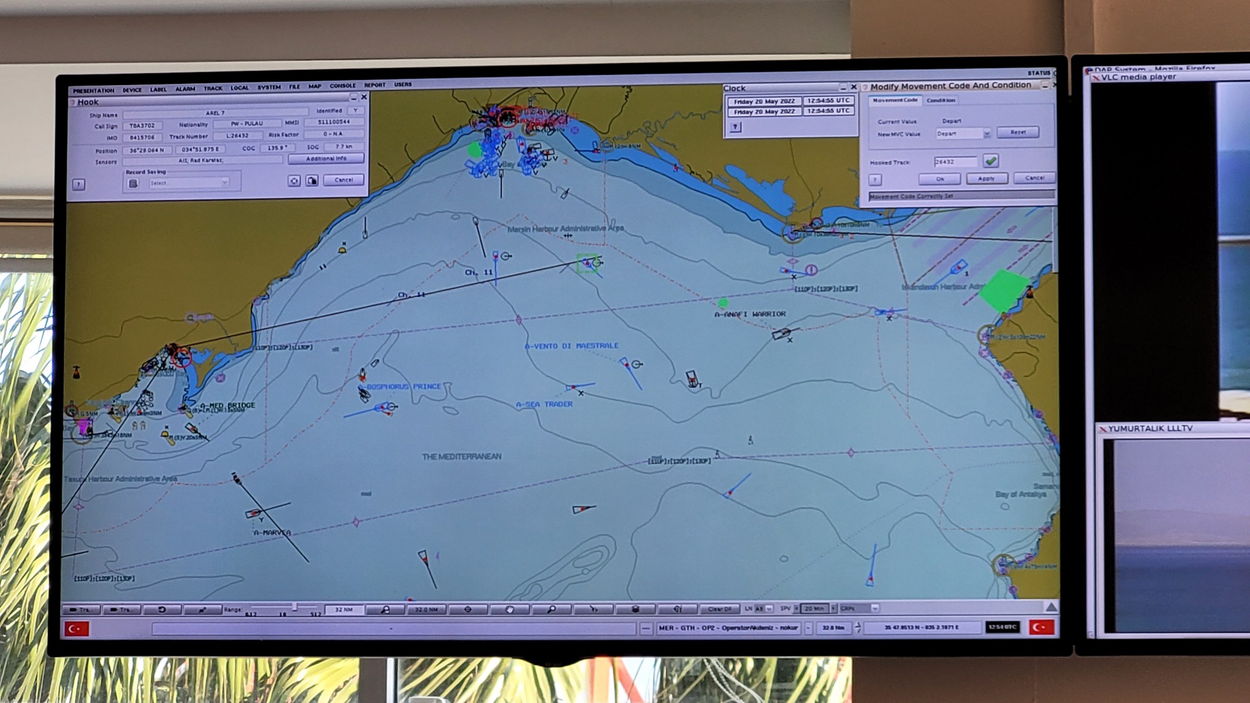Viewport: 1250px width, 703px height.
Task: Click the green checkmark confirm icon
Action: pyautogui.click(x=991, y=161)
